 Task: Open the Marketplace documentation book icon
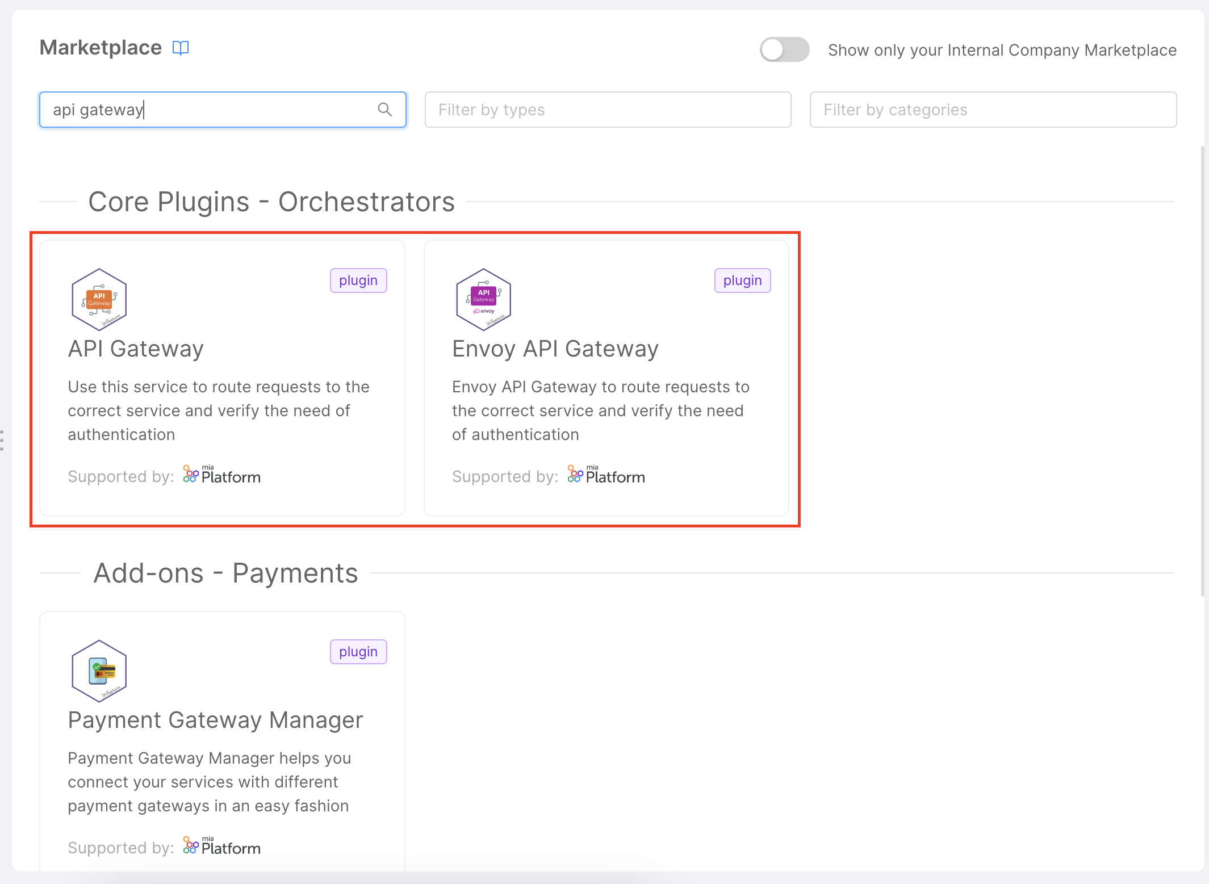click(180, 48)
